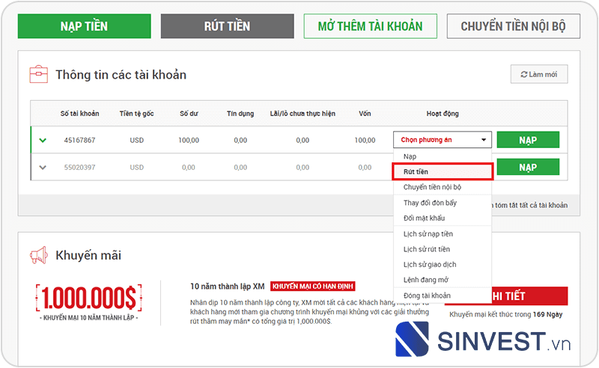Click the 169 Ngày countdown text
Screen dimensions: 599x368
pyautogui.click(x=547, y=315)
